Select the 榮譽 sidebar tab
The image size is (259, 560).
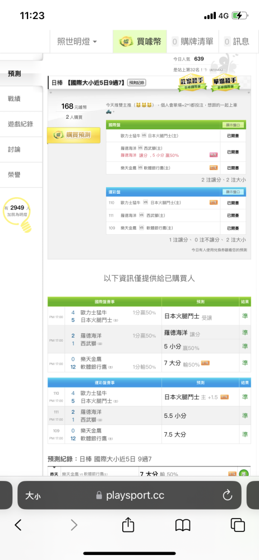pos(21,175)
